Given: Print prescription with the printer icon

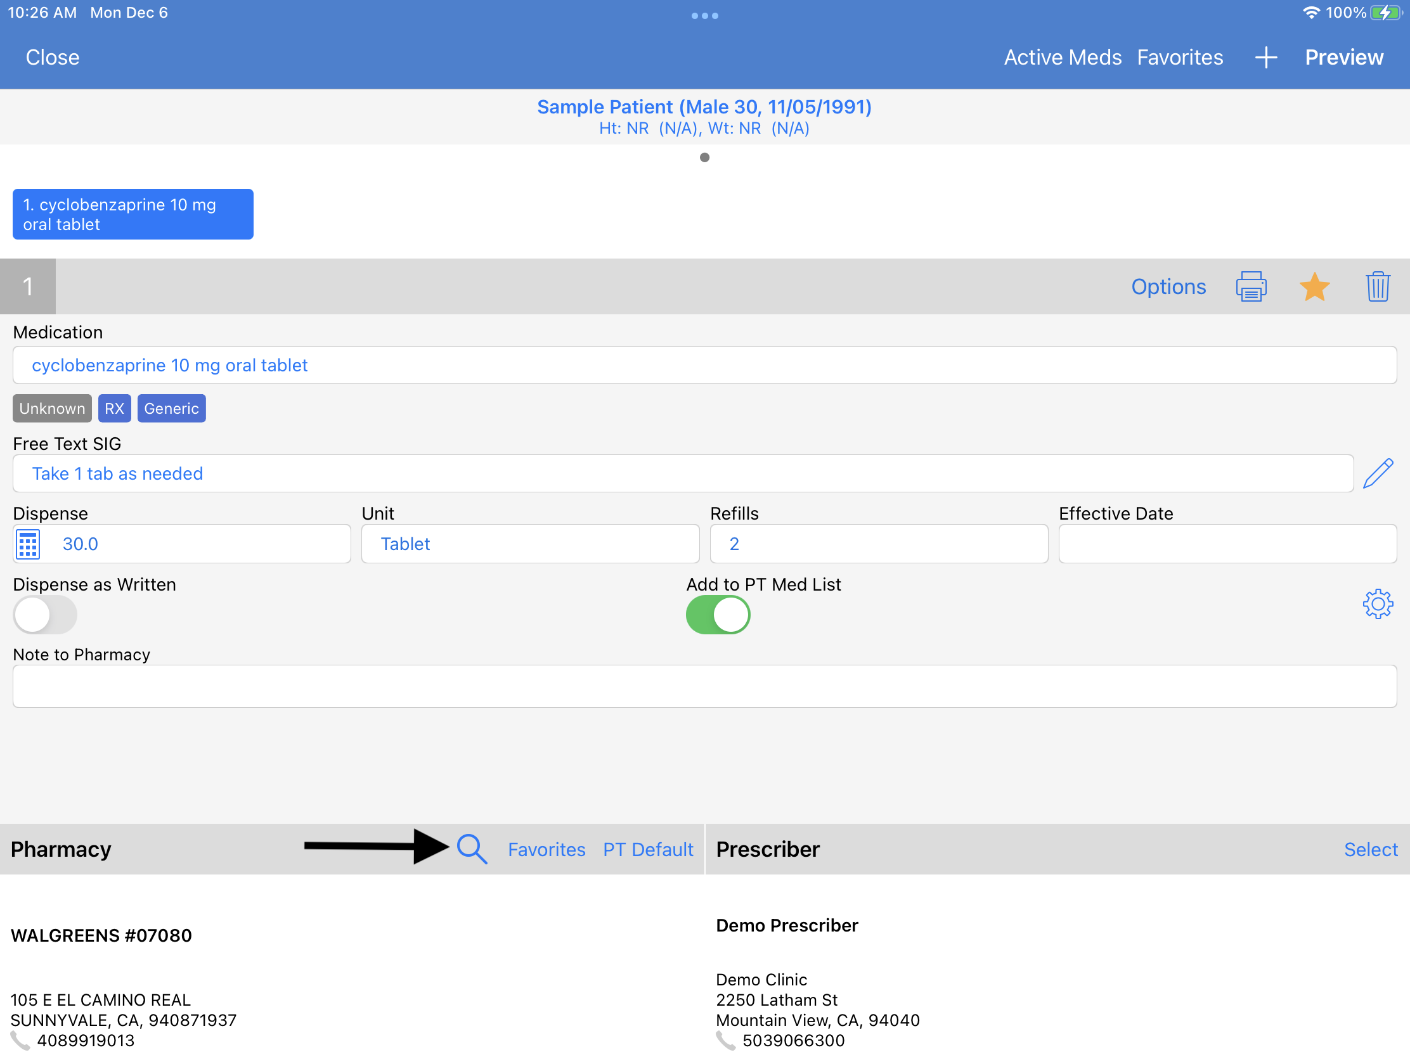Looking at the screenshot, I should point(1251,286).
